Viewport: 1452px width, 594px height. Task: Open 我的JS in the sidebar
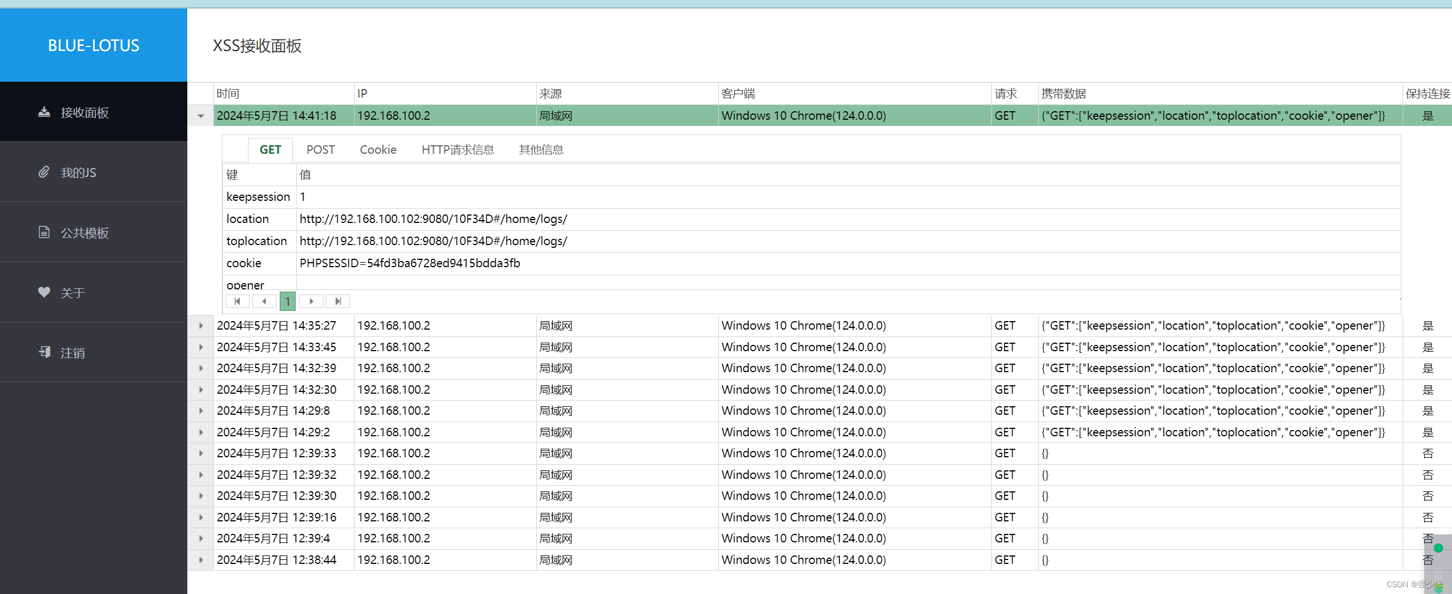pyautogui.click(x=94, y=172)
